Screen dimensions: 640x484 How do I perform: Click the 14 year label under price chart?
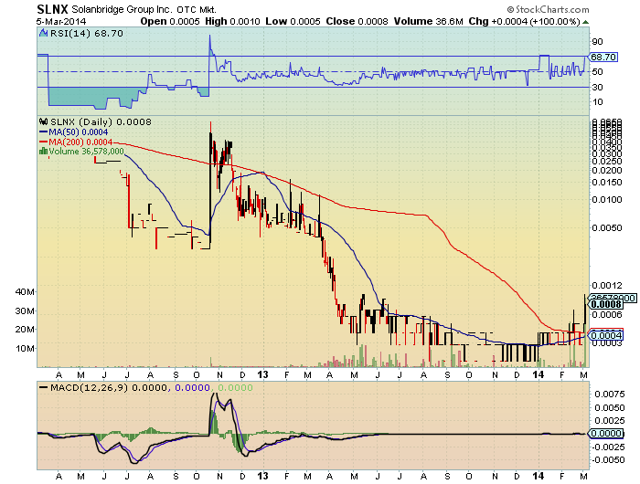click(539, 374)
